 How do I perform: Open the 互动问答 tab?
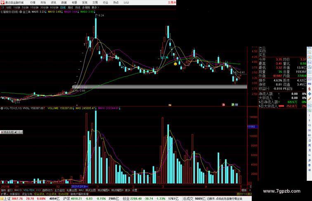[x=64, y=194]
